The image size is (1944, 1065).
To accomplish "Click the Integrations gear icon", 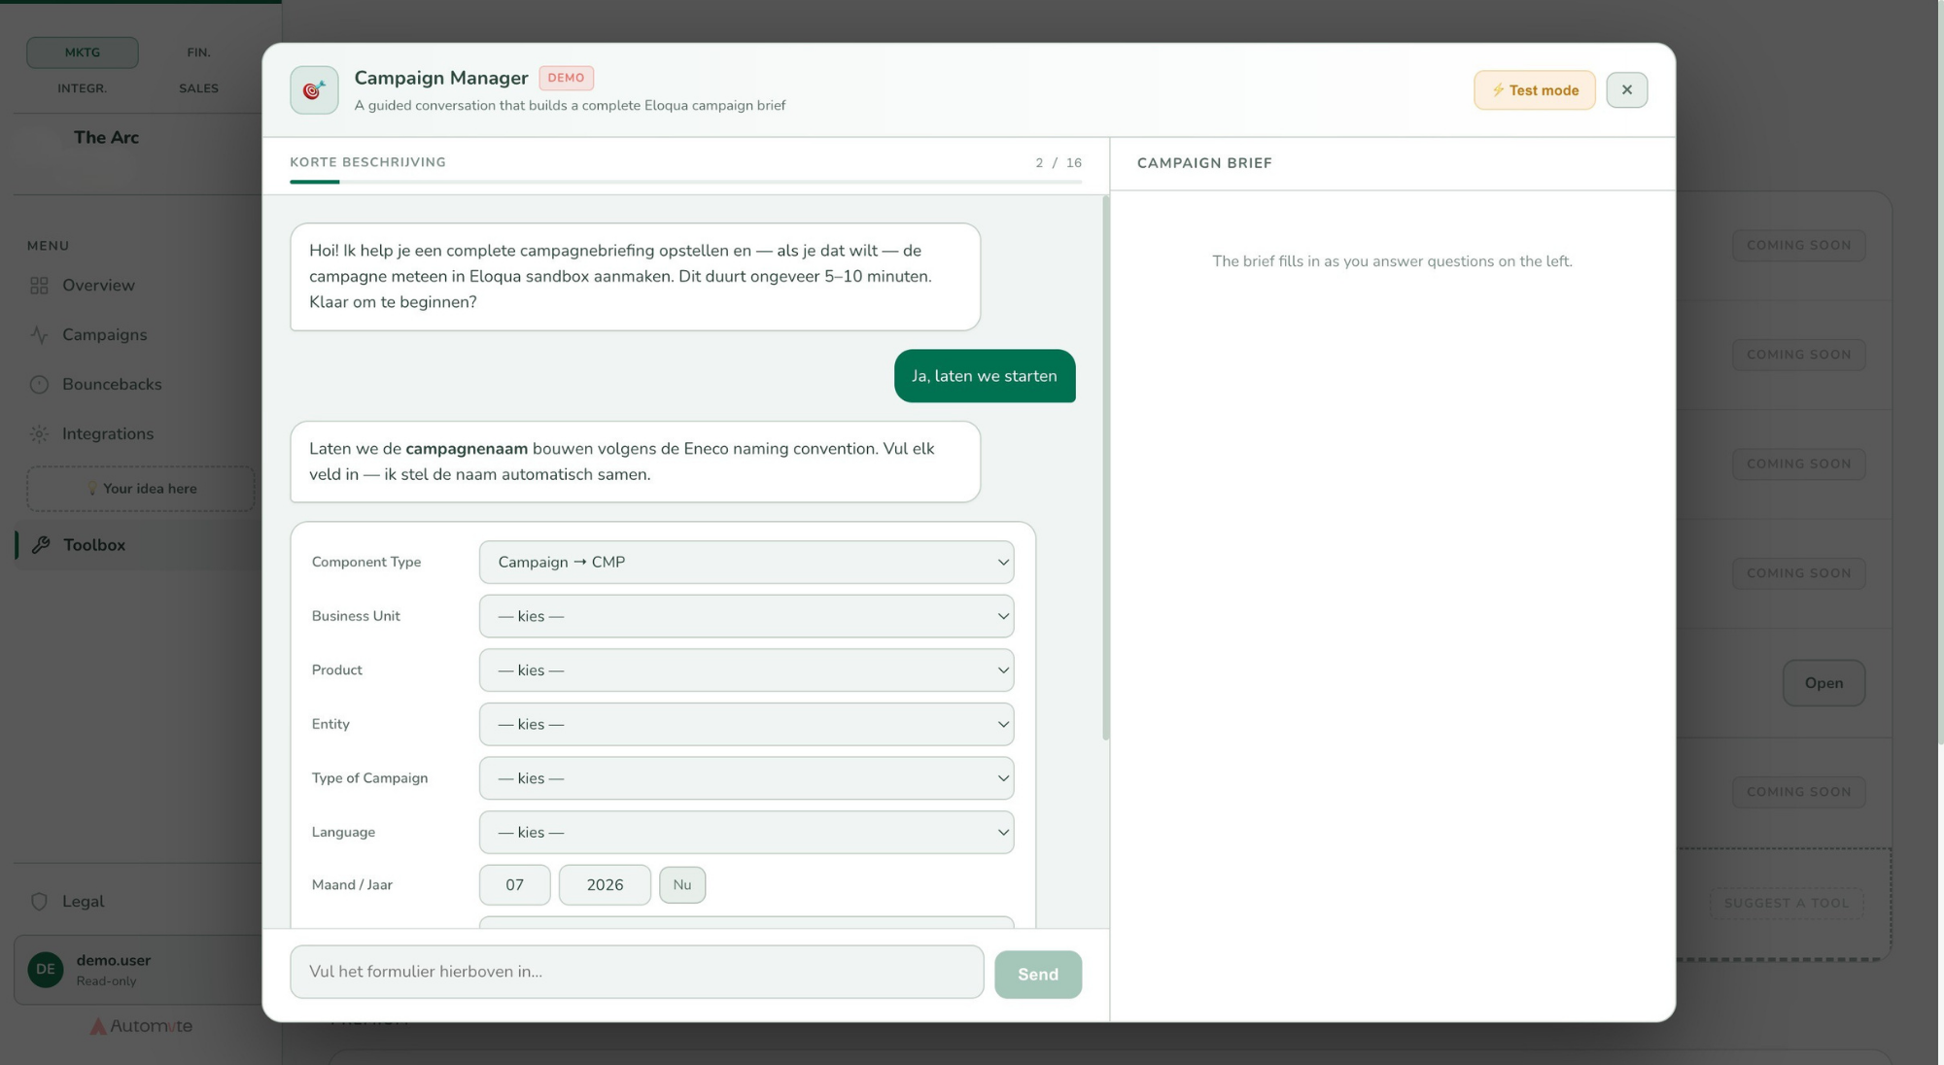I will tap(39, 434).
